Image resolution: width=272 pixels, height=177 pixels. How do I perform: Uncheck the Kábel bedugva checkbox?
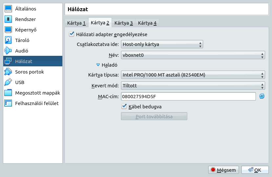[x=124, y=106]
